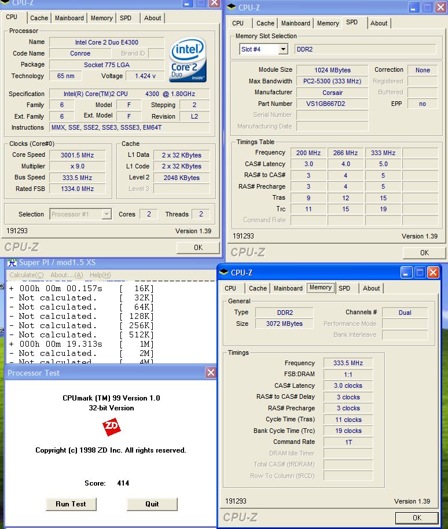Open About menu in Super PI
This screenshot has width=448, height=529.
(67, 275)
